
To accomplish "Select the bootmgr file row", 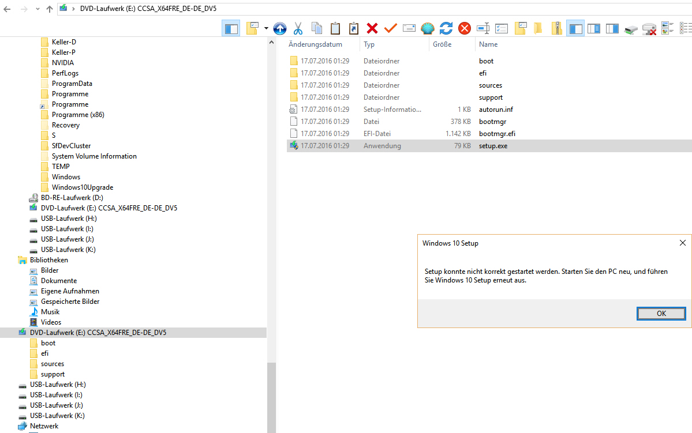I will tap(489, 122).
